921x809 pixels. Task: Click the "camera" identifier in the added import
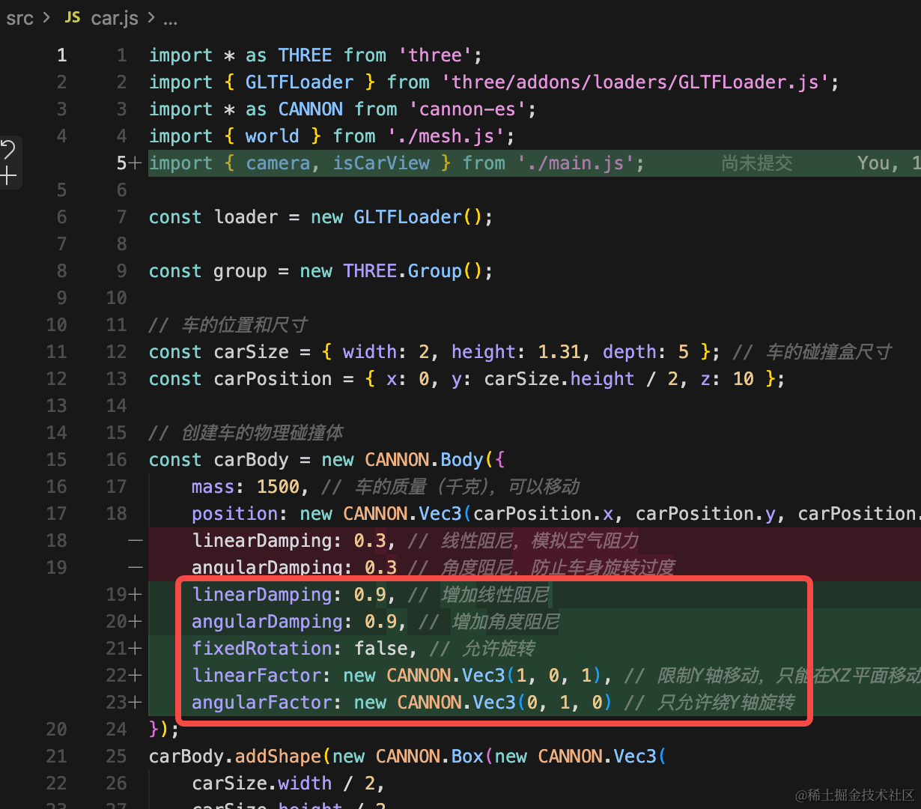pos(277,163)
